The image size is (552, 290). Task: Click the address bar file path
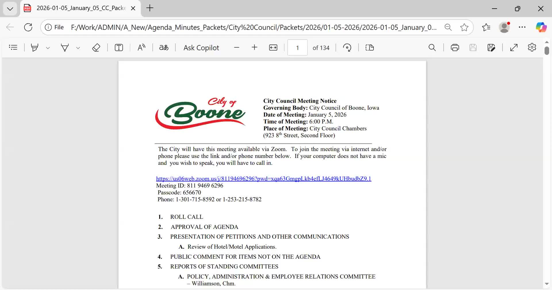[x=254, y=27]
